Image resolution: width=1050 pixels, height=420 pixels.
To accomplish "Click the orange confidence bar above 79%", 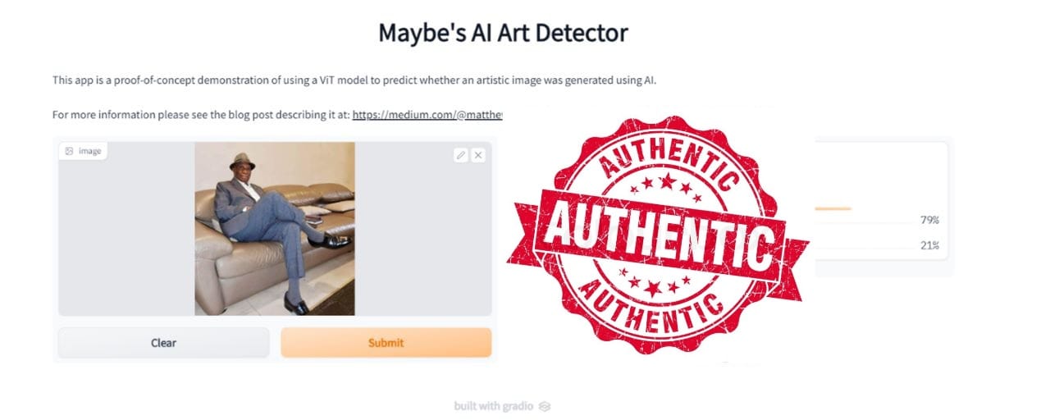I will click(833, 208).
